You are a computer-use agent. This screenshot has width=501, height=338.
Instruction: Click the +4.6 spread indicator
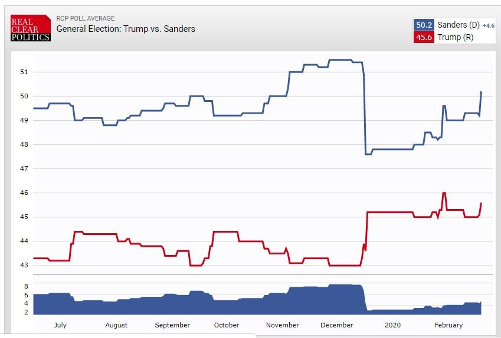pos(490,26)
